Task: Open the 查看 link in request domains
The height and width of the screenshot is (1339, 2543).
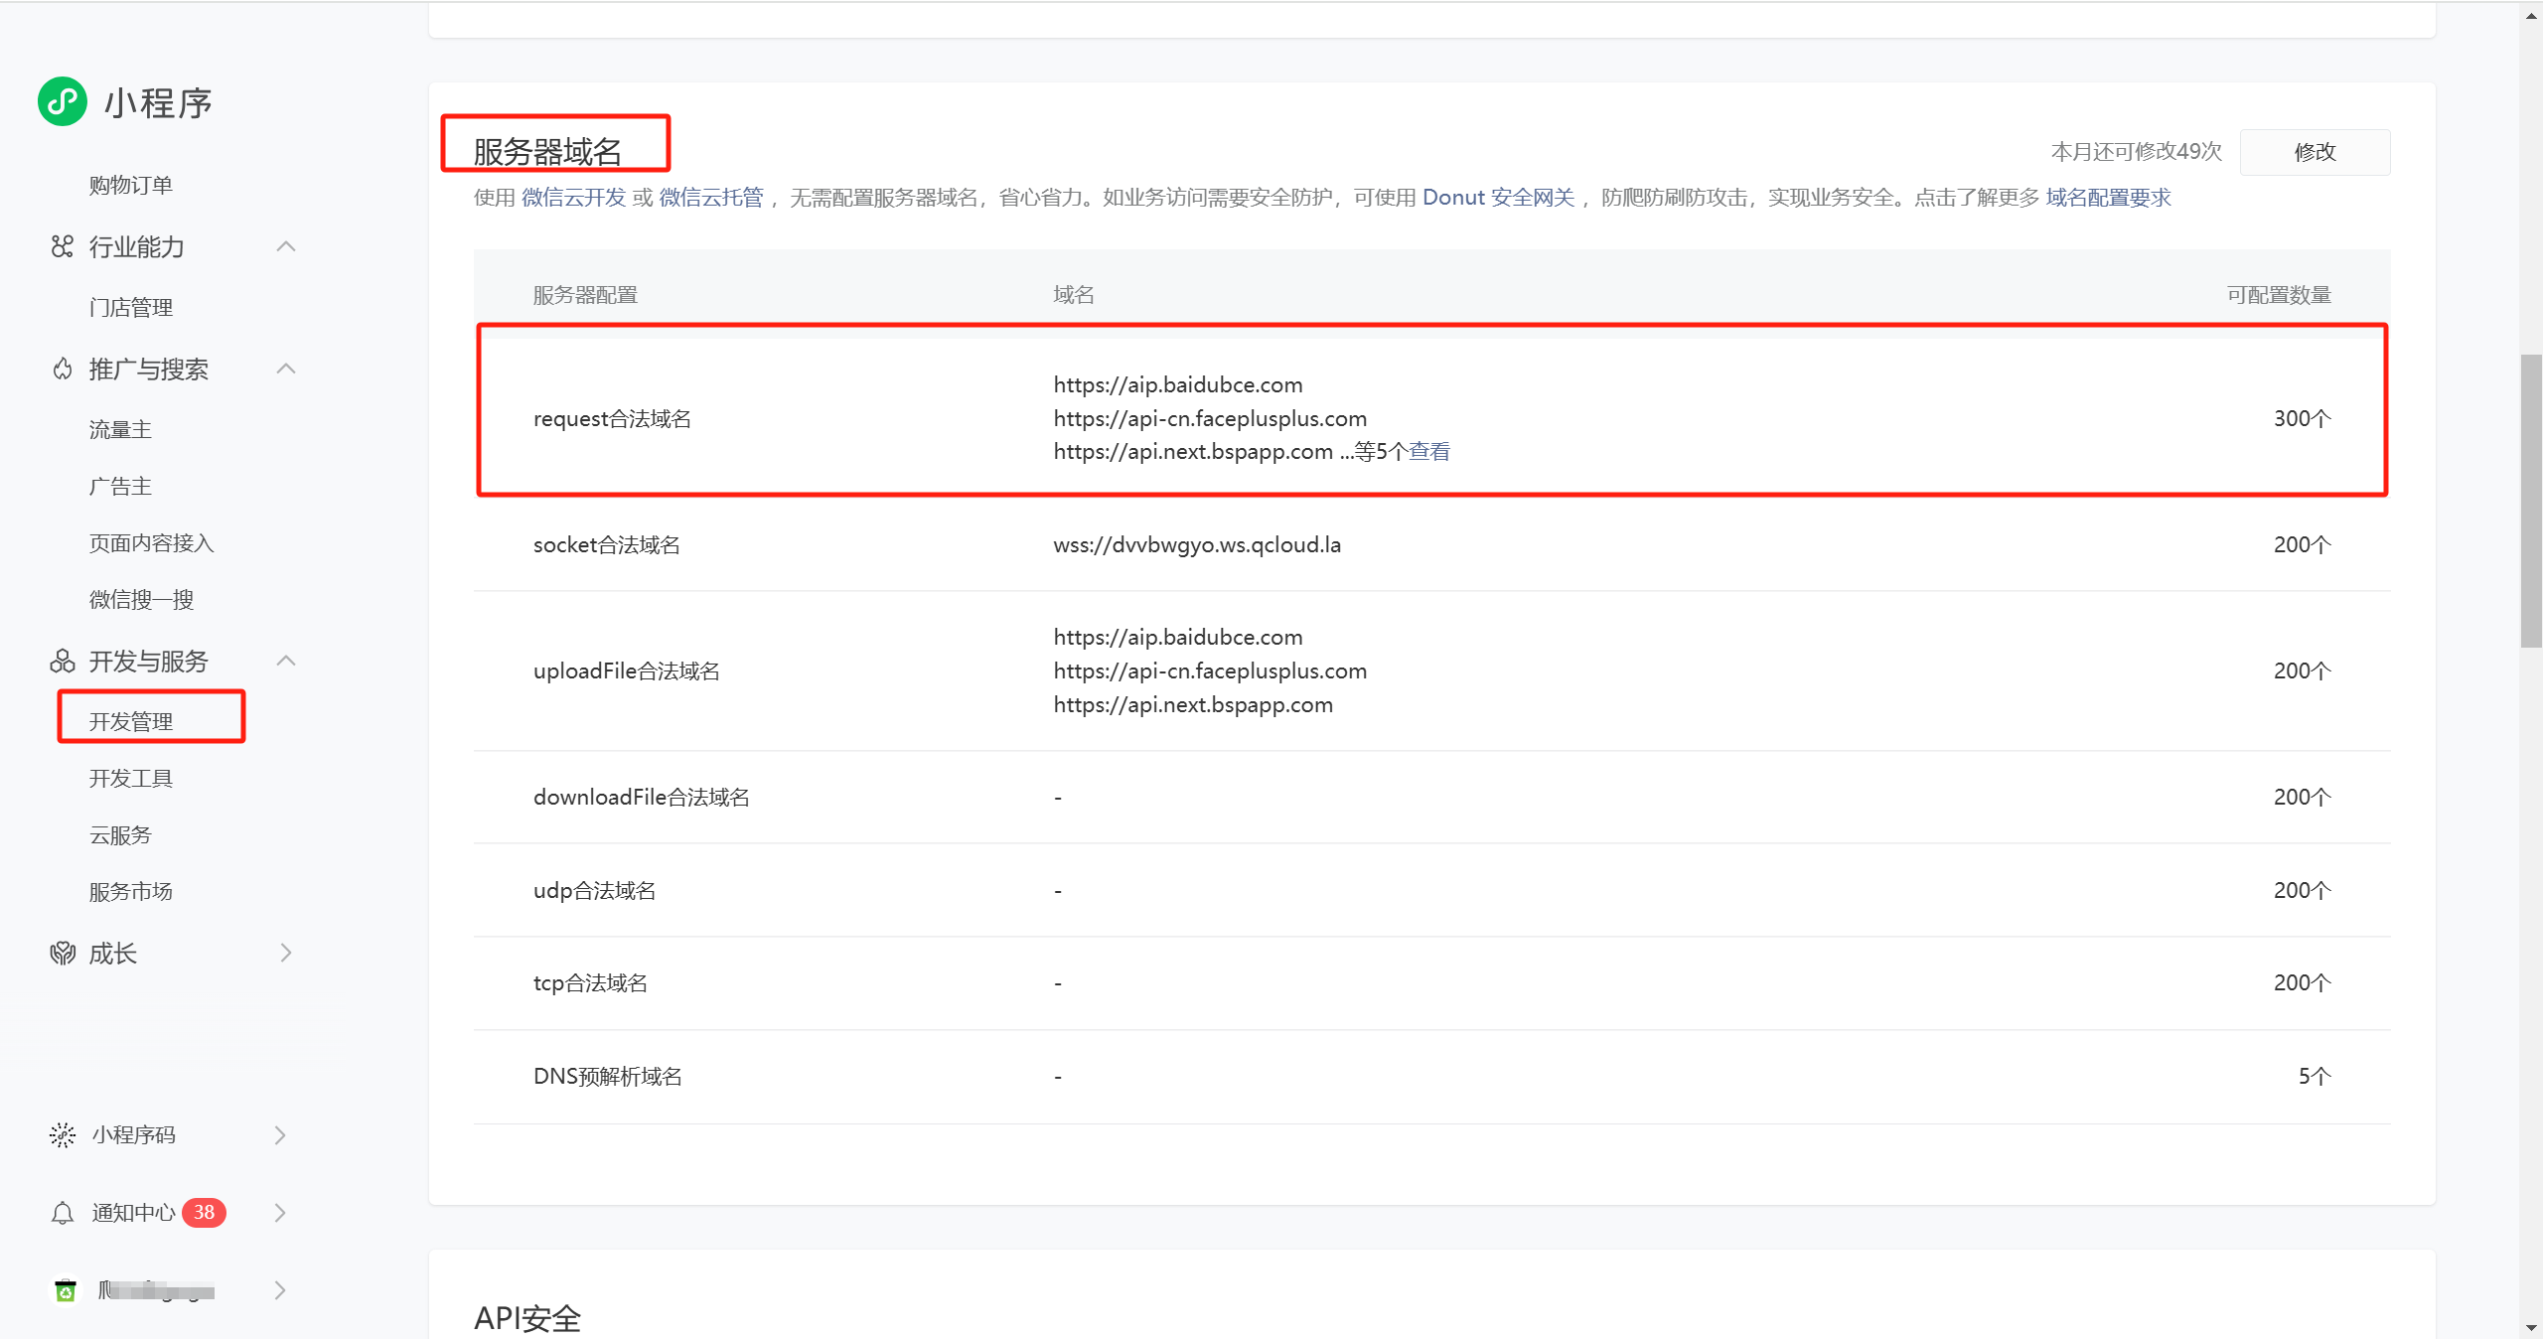Action: pos(1429,452)
